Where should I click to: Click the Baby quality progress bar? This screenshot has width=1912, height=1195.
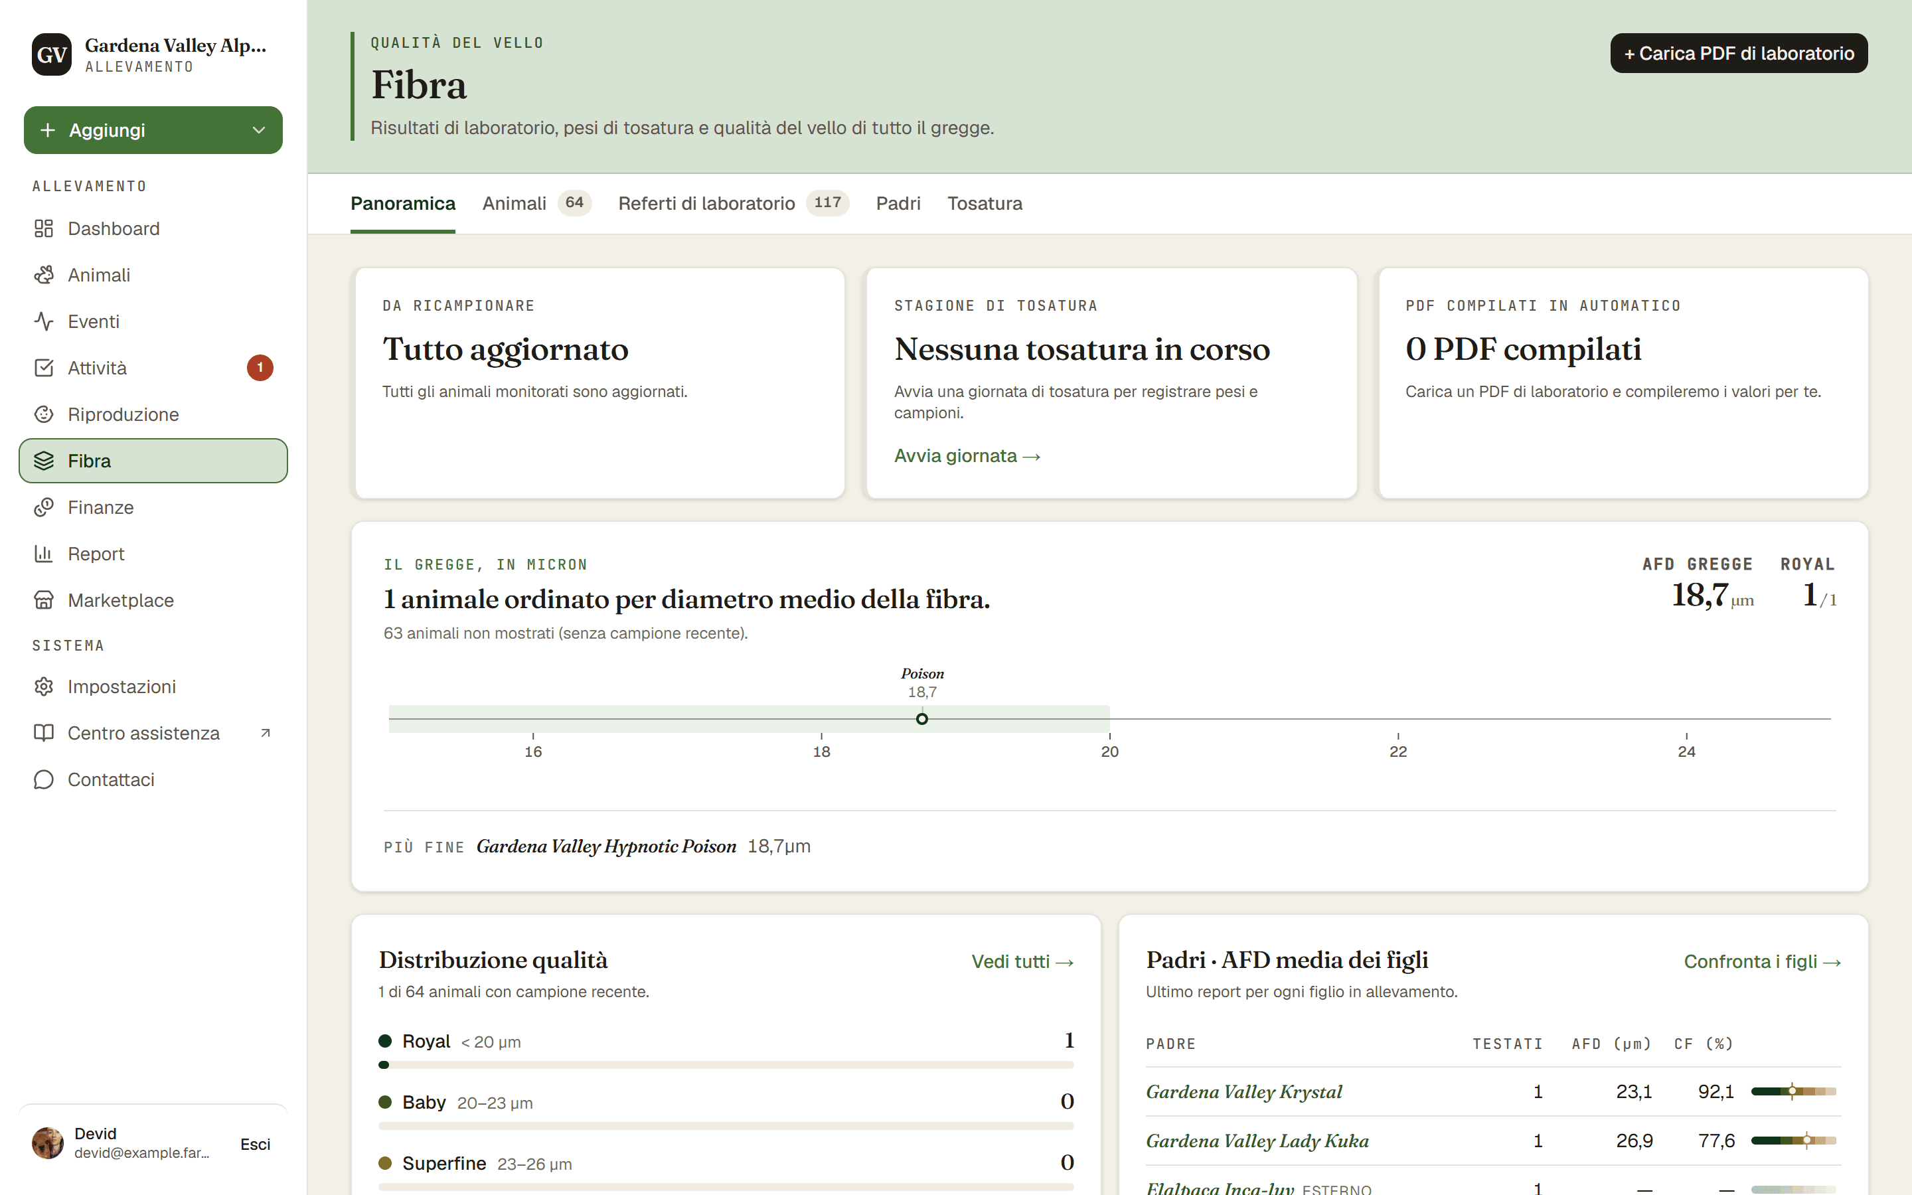[x=726, y=1125]
